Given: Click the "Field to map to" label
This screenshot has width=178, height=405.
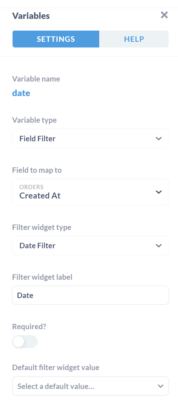Looking at the screenshot, I should (x=37, y=170).
